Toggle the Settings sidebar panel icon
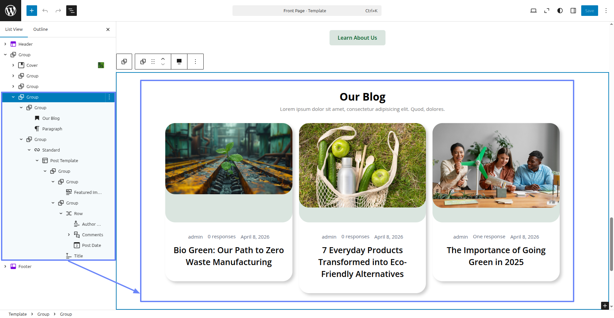This screenshot has width=614, height=318. point(573,11)
